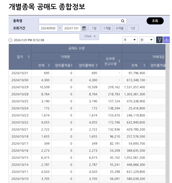The width and height of the screenshot is (172, 183).
Task: Click the download data icon
Action: [x=166, y=40]
